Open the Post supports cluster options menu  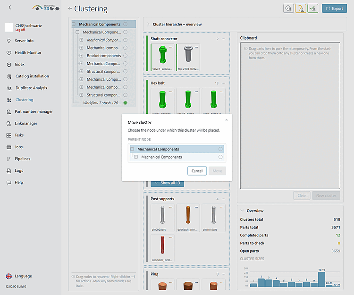[223, 199]
